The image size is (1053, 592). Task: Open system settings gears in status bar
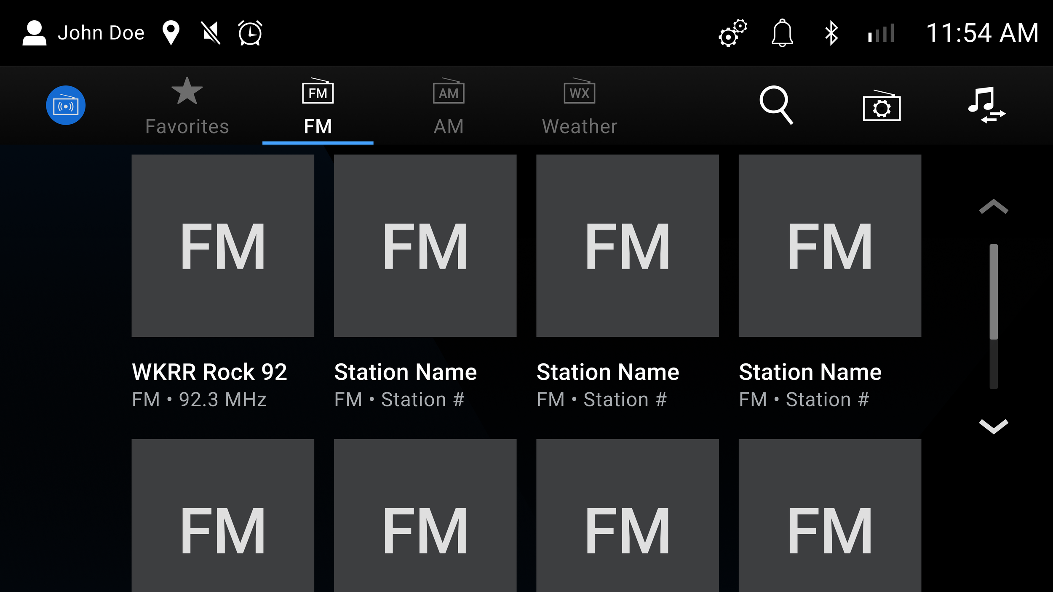(733, 33)
